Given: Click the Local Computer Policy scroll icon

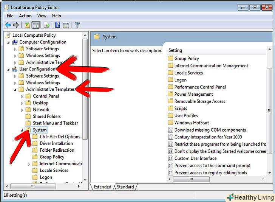Looking at the screenshot, I should coord(8,35).
